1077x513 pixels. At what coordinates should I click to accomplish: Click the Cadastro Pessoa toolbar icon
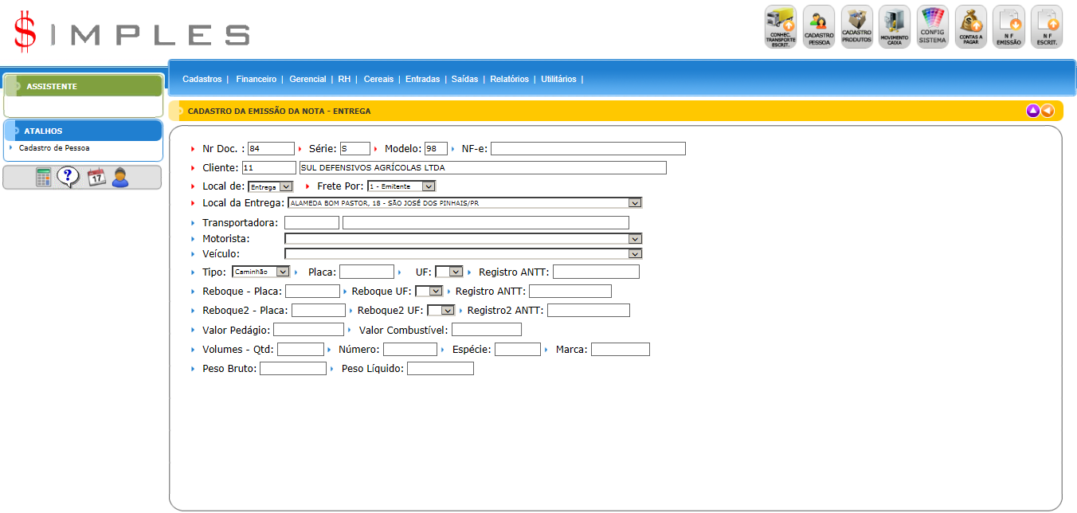(818, 26)
